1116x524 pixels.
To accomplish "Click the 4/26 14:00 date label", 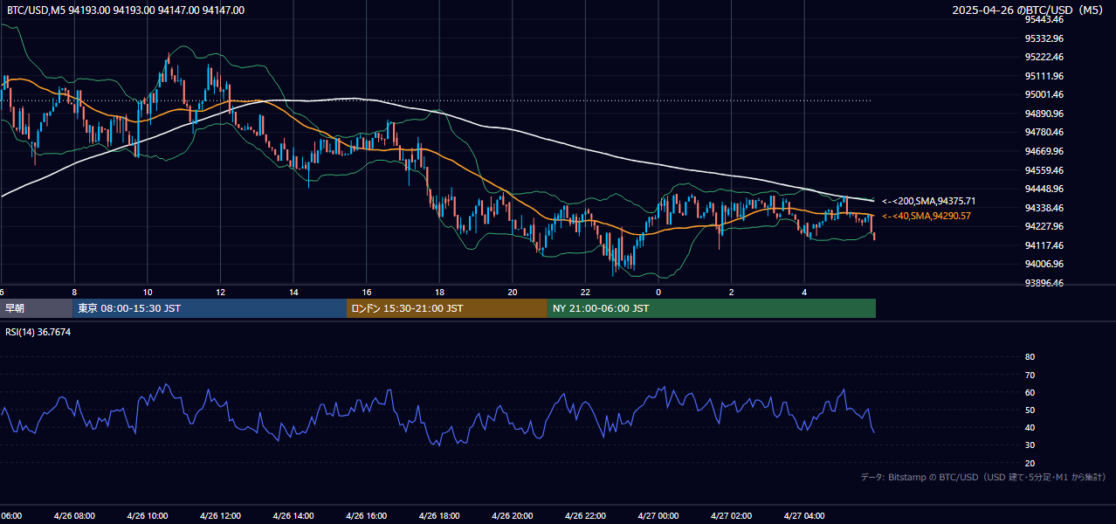I will (293, 515).
